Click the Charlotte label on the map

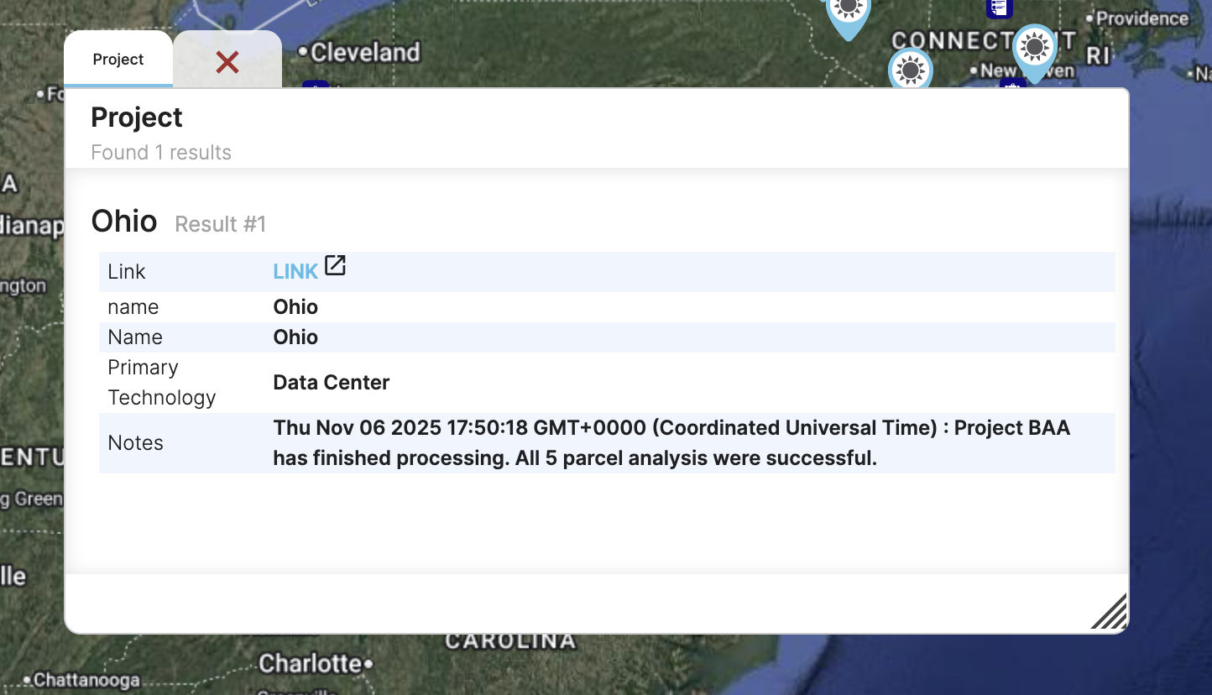pos(311,664)
